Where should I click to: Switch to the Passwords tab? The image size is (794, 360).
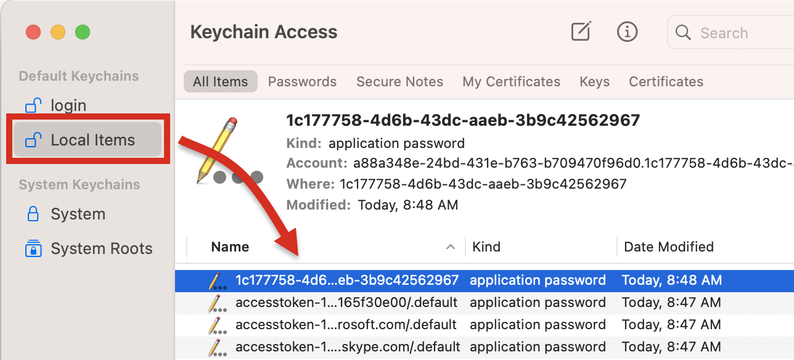302,81
